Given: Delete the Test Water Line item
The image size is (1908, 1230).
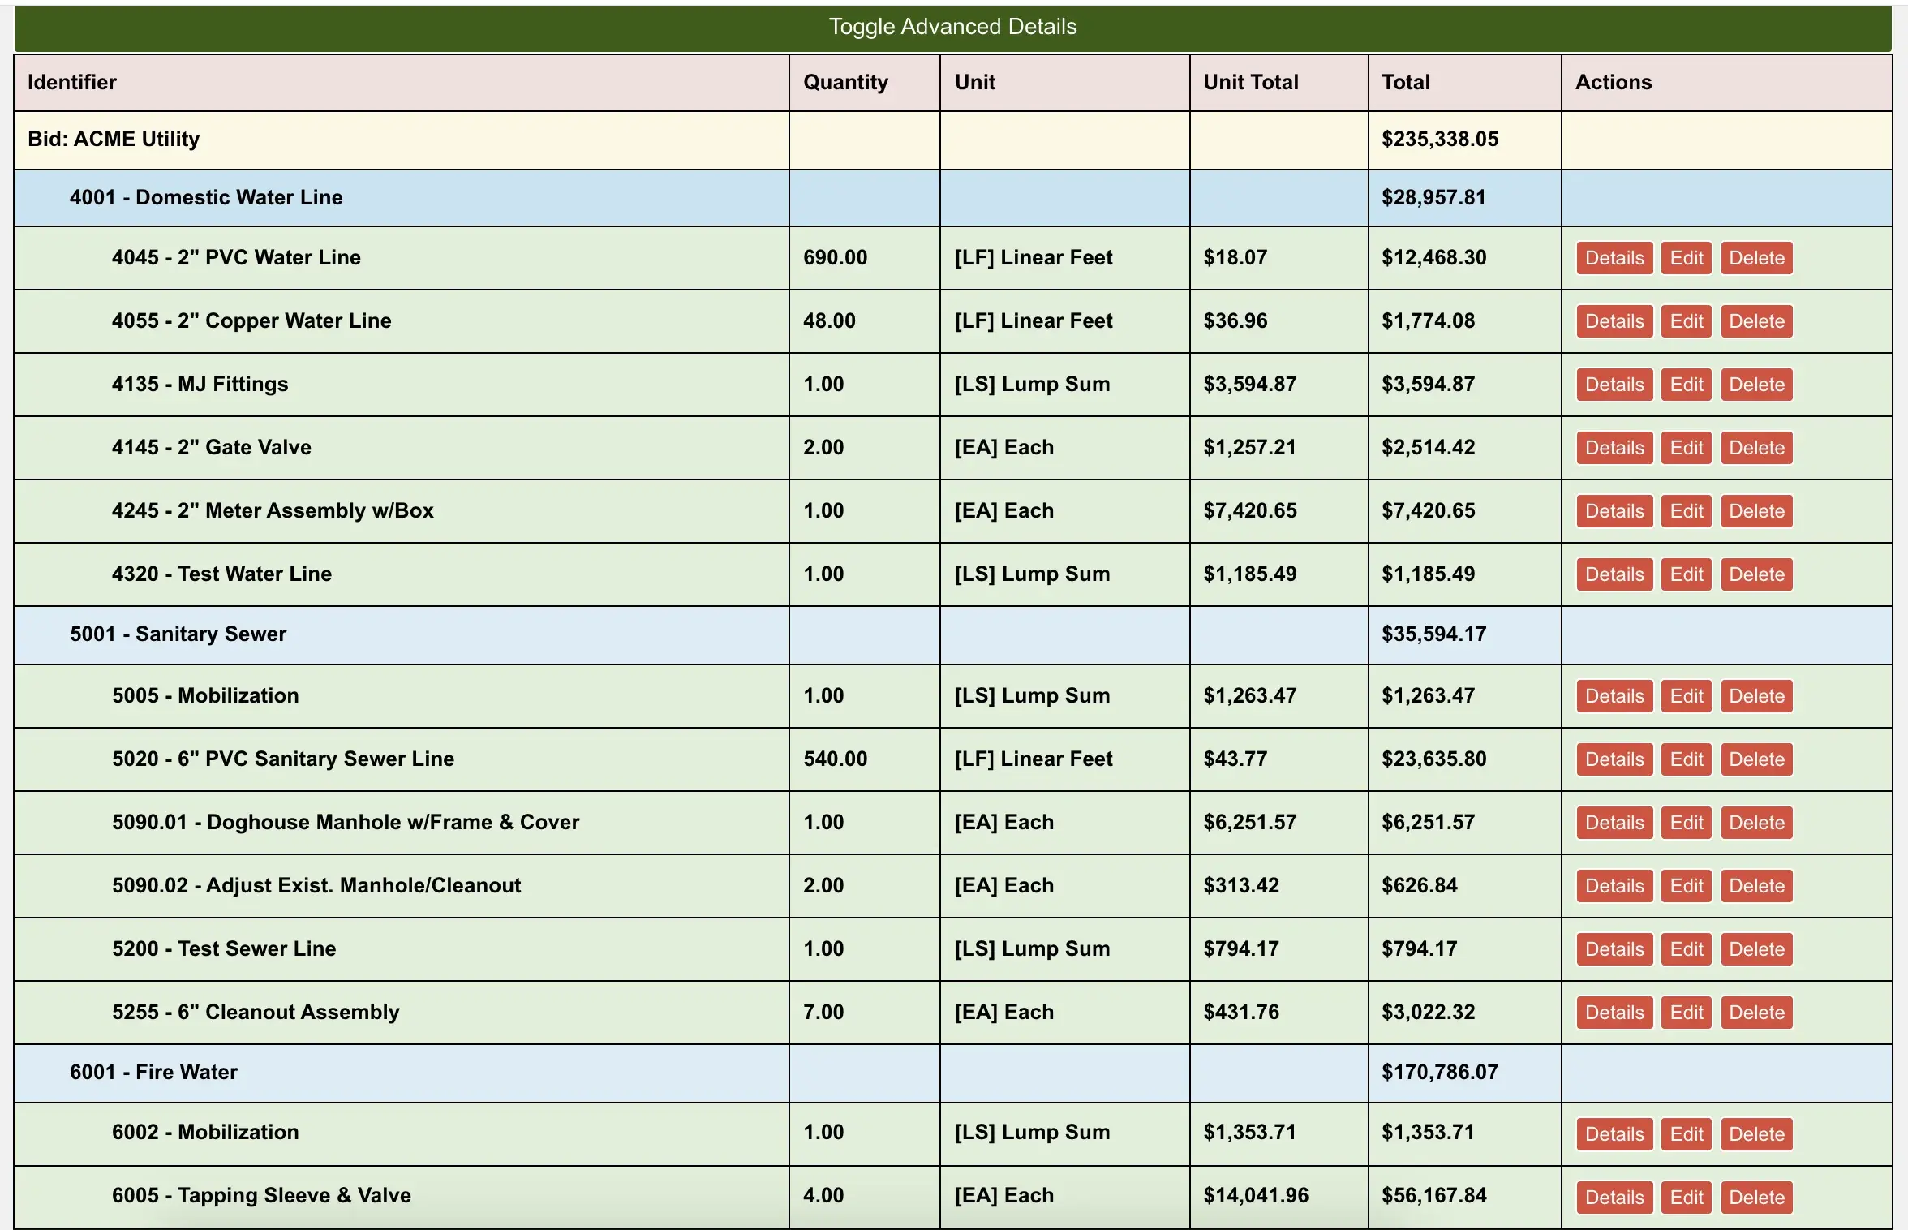Looking at the screenshot, I should click(x=1756, y=574).
